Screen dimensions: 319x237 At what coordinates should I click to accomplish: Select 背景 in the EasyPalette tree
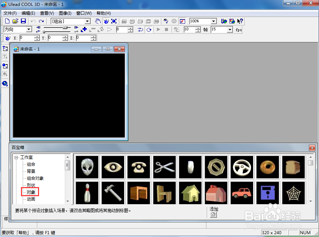click(x=31, y=171)
